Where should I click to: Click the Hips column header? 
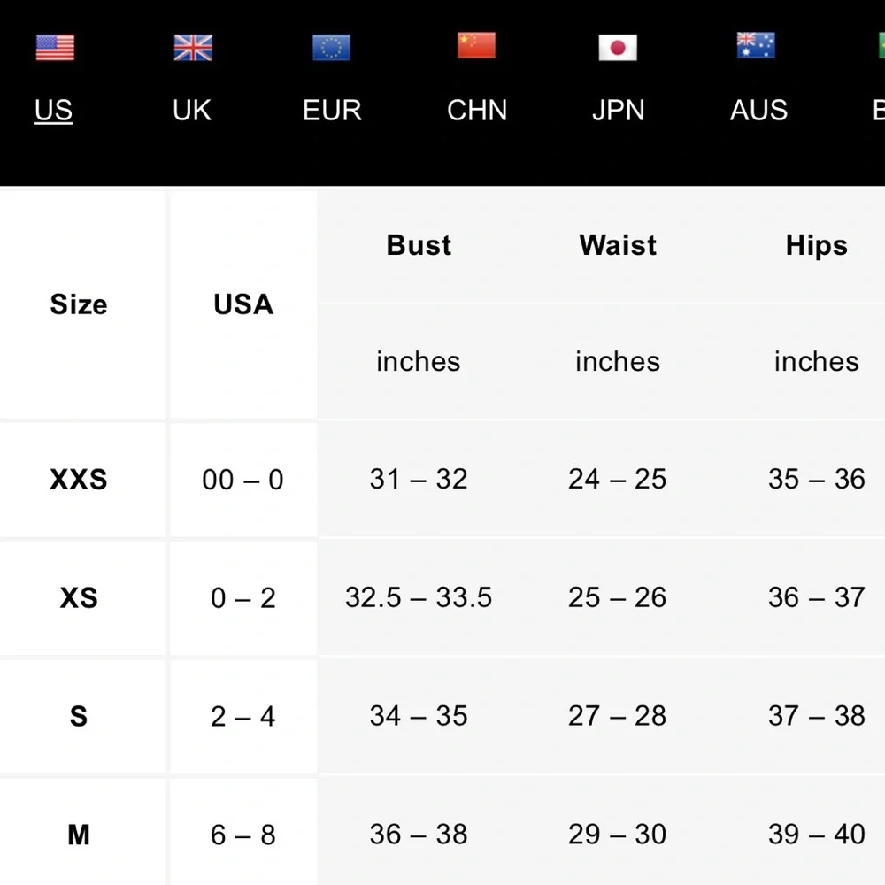[816, 245]
